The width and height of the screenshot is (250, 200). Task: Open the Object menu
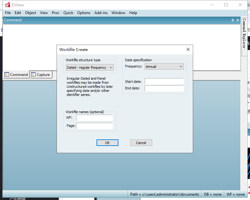click(x=30, y=13)
